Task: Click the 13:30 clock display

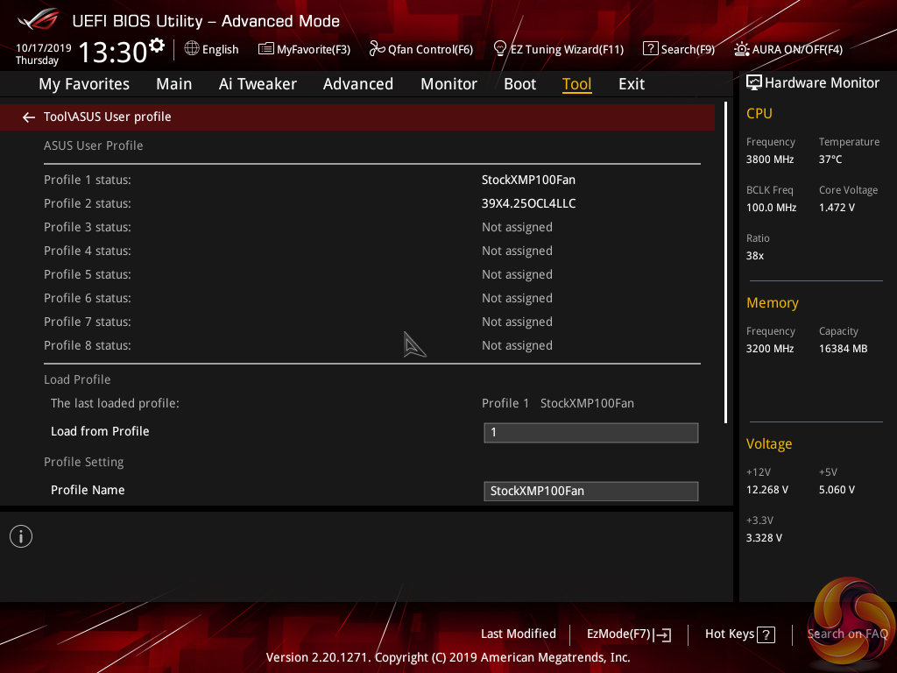Action: pos(113,52)
